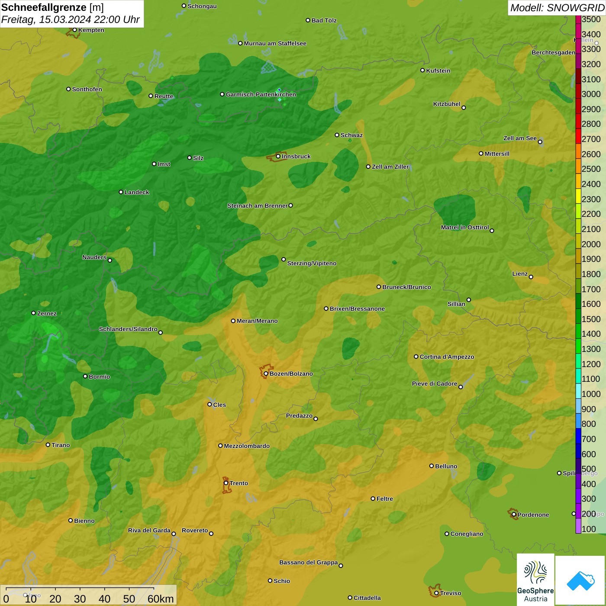The image size is (606, 606).
Task: Click the Sonthofen marker
Action: 68,89
